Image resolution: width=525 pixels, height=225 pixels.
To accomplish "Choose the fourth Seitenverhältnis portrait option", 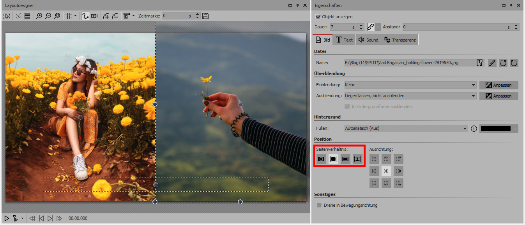I will point(357,159).
